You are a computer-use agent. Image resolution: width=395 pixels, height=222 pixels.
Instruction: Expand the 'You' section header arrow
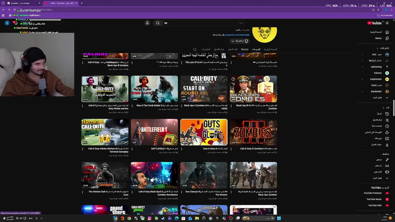point(384,108)
